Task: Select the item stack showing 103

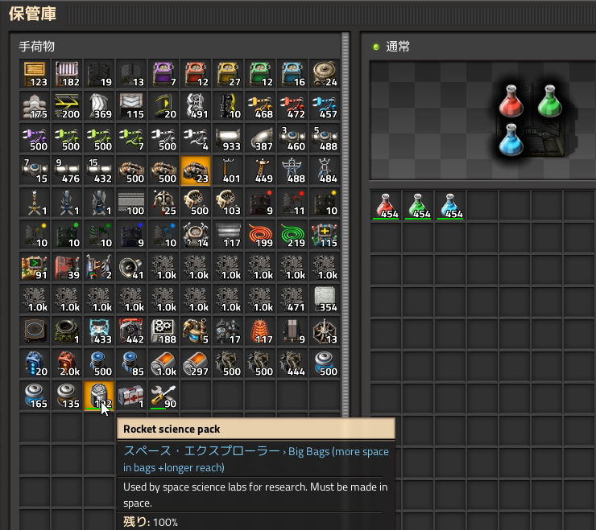Action: [228, 203]
